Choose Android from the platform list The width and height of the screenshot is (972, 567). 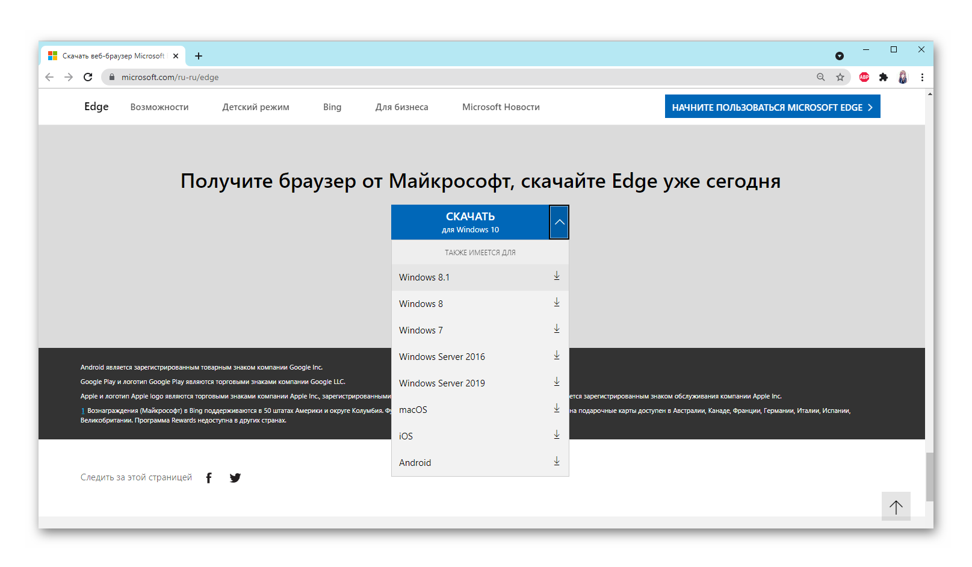click(480, 463)
